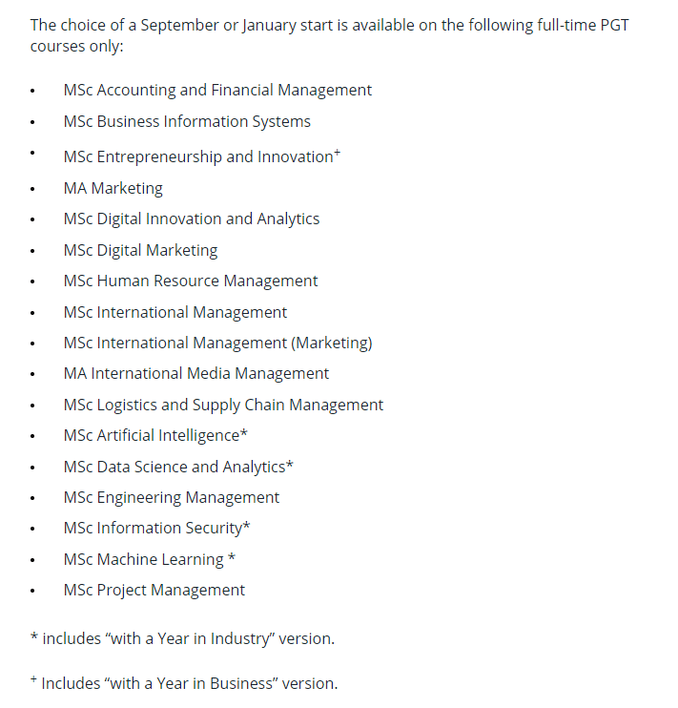Click MSc International Management (Marketing) entry
The height and width of the screenshot is (708, 678).
[218, 344]
